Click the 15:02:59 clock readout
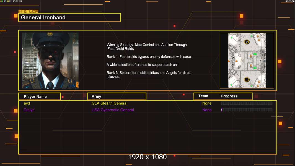Screen dimensions: 295x166 pyautogui.click(x=17, y=1)
